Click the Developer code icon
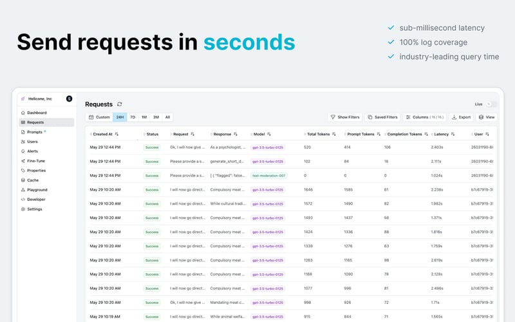515x322 pixels. click(x=23, y=200)
